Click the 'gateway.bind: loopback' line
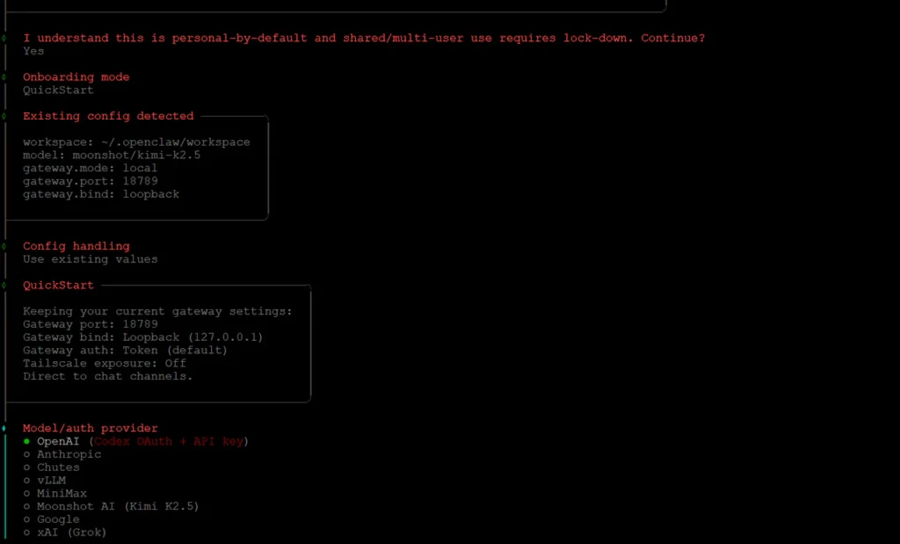Viewport: 900px width, 544px height. pos(101,194)
